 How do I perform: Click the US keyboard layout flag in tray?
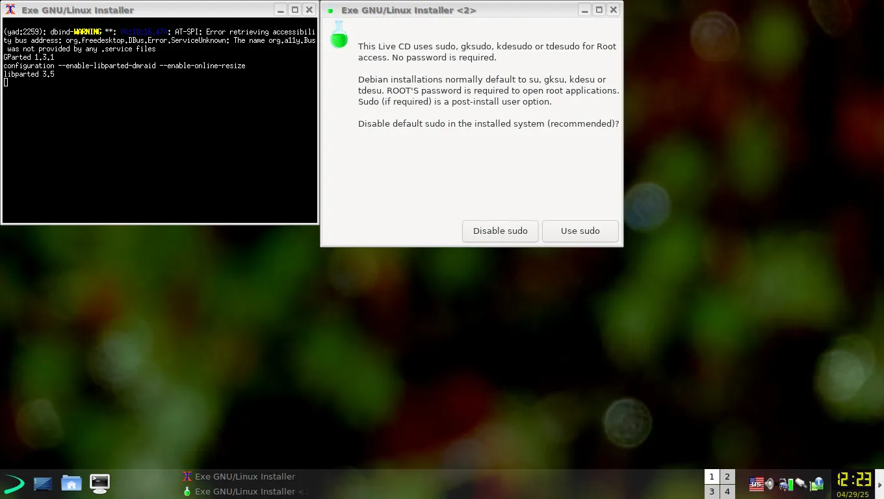point(756,483)
